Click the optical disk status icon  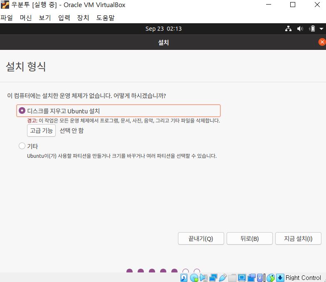click(194, 277)
